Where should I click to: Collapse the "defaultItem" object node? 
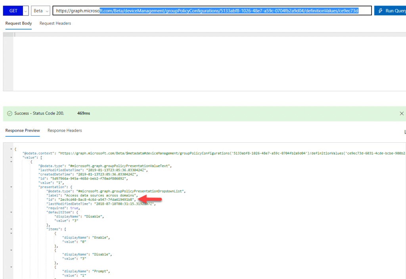coord(11,212)
